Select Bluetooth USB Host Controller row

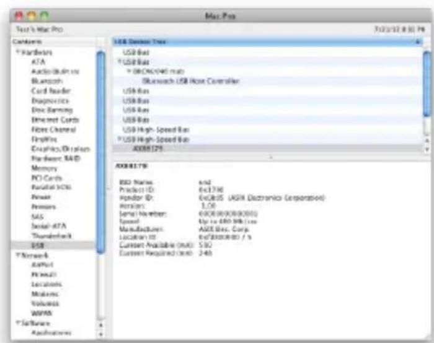click(x=267, y=81)
